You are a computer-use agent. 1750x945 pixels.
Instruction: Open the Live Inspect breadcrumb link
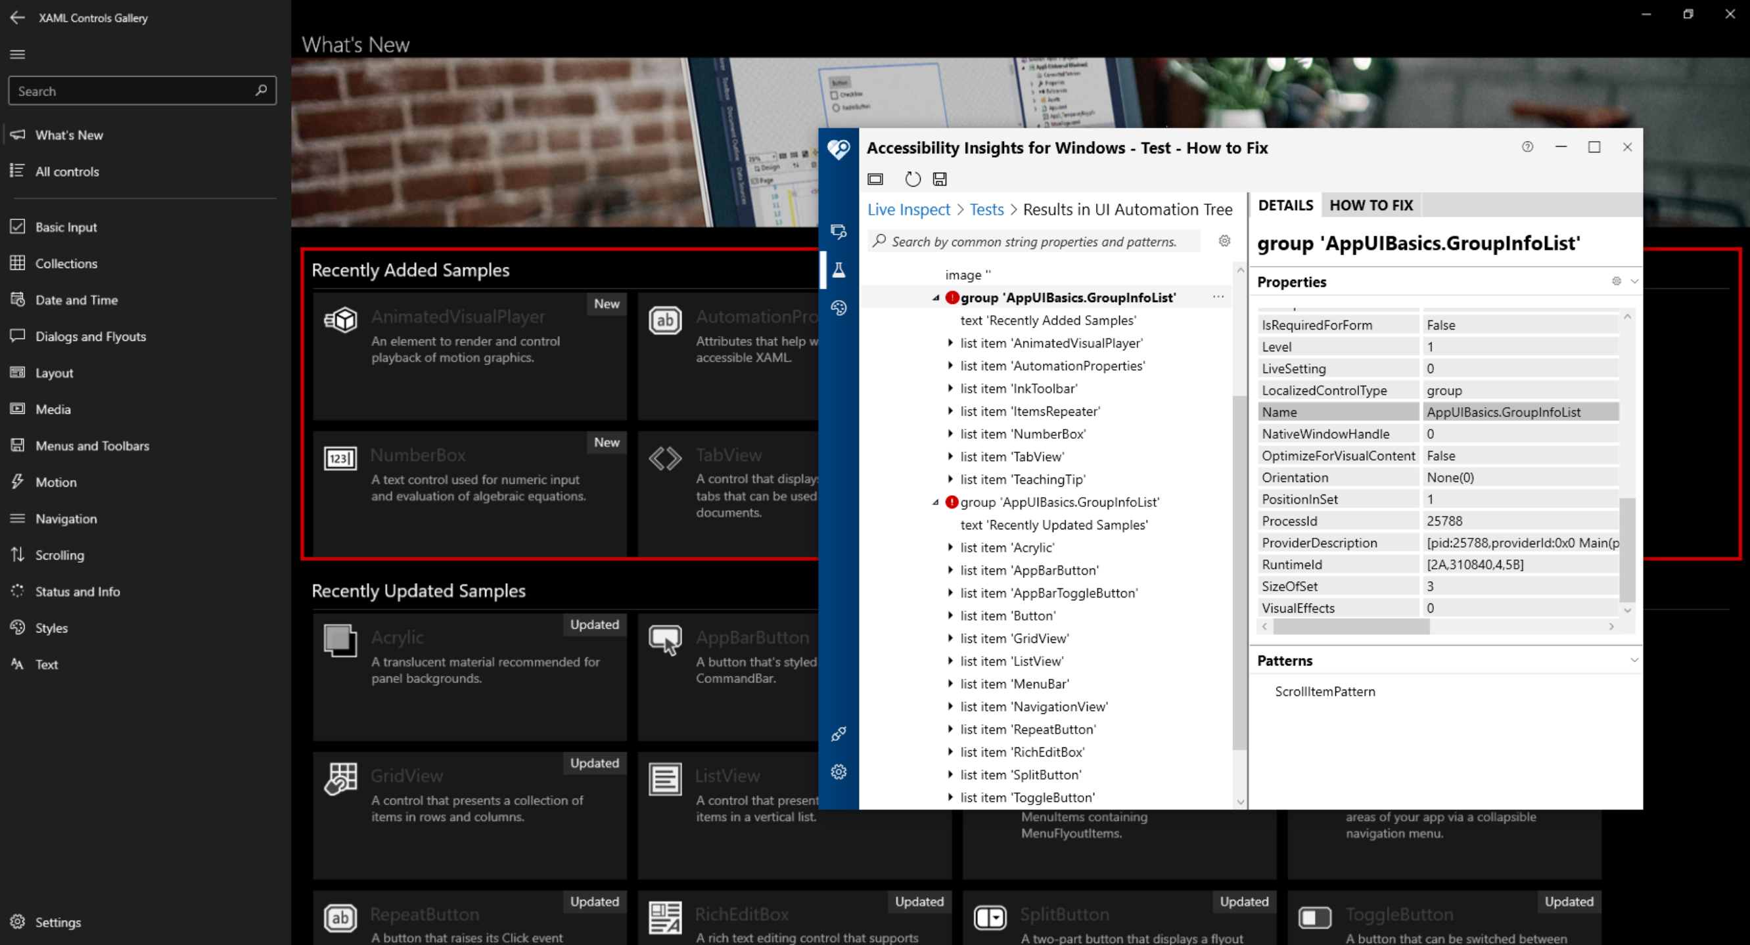(909, 209)
